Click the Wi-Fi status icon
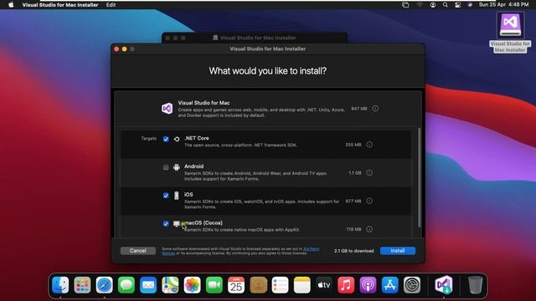The width and height of the screenshot is (536, 301). click(x=420, y=5)
